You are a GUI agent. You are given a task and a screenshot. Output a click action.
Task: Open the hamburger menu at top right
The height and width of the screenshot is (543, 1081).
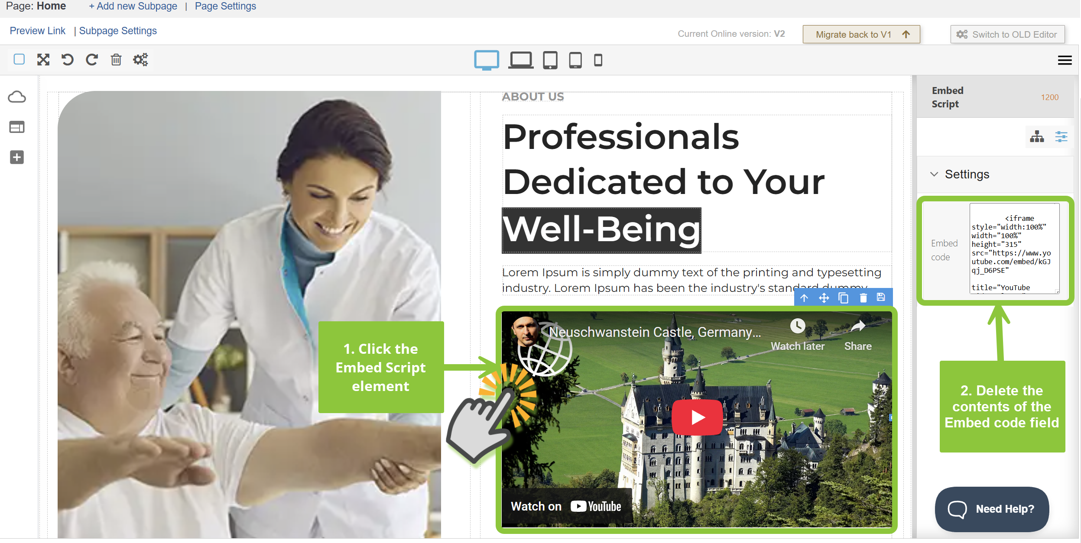[1065, 60]
